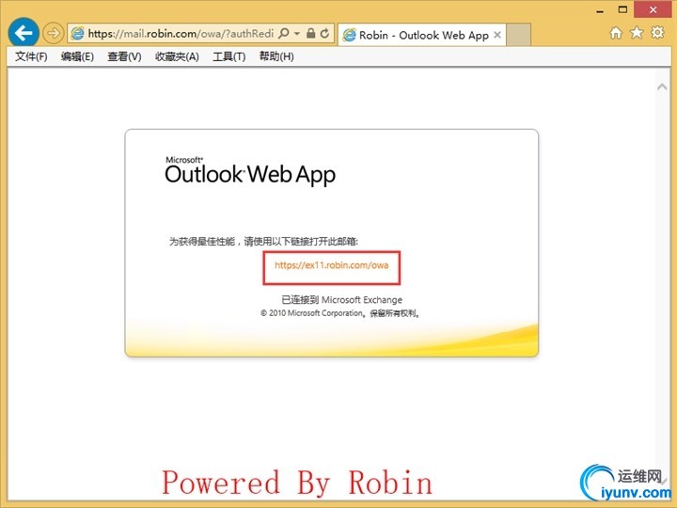Open favorites star icon
This screenshot has height=508, width=677.
click(x=637, y=32)
